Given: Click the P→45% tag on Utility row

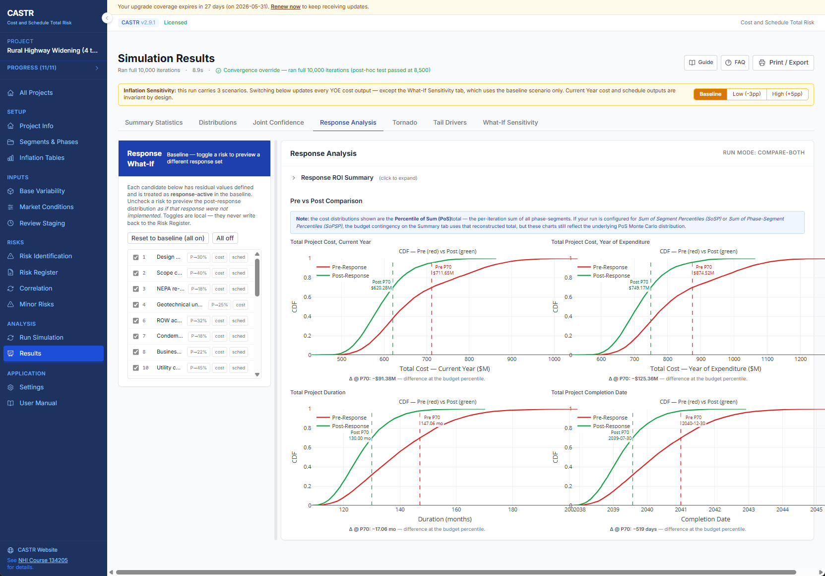Looking at the screenshot, I should click(x=198, y=368).
